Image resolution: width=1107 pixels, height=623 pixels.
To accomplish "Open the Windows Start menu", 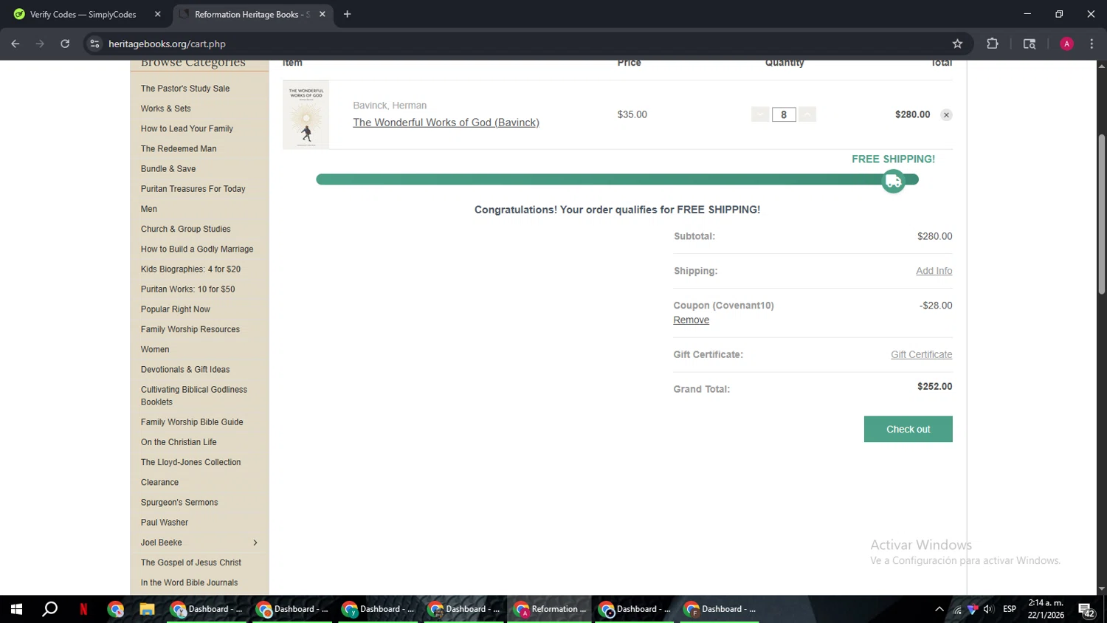I will tap(16, 609).
